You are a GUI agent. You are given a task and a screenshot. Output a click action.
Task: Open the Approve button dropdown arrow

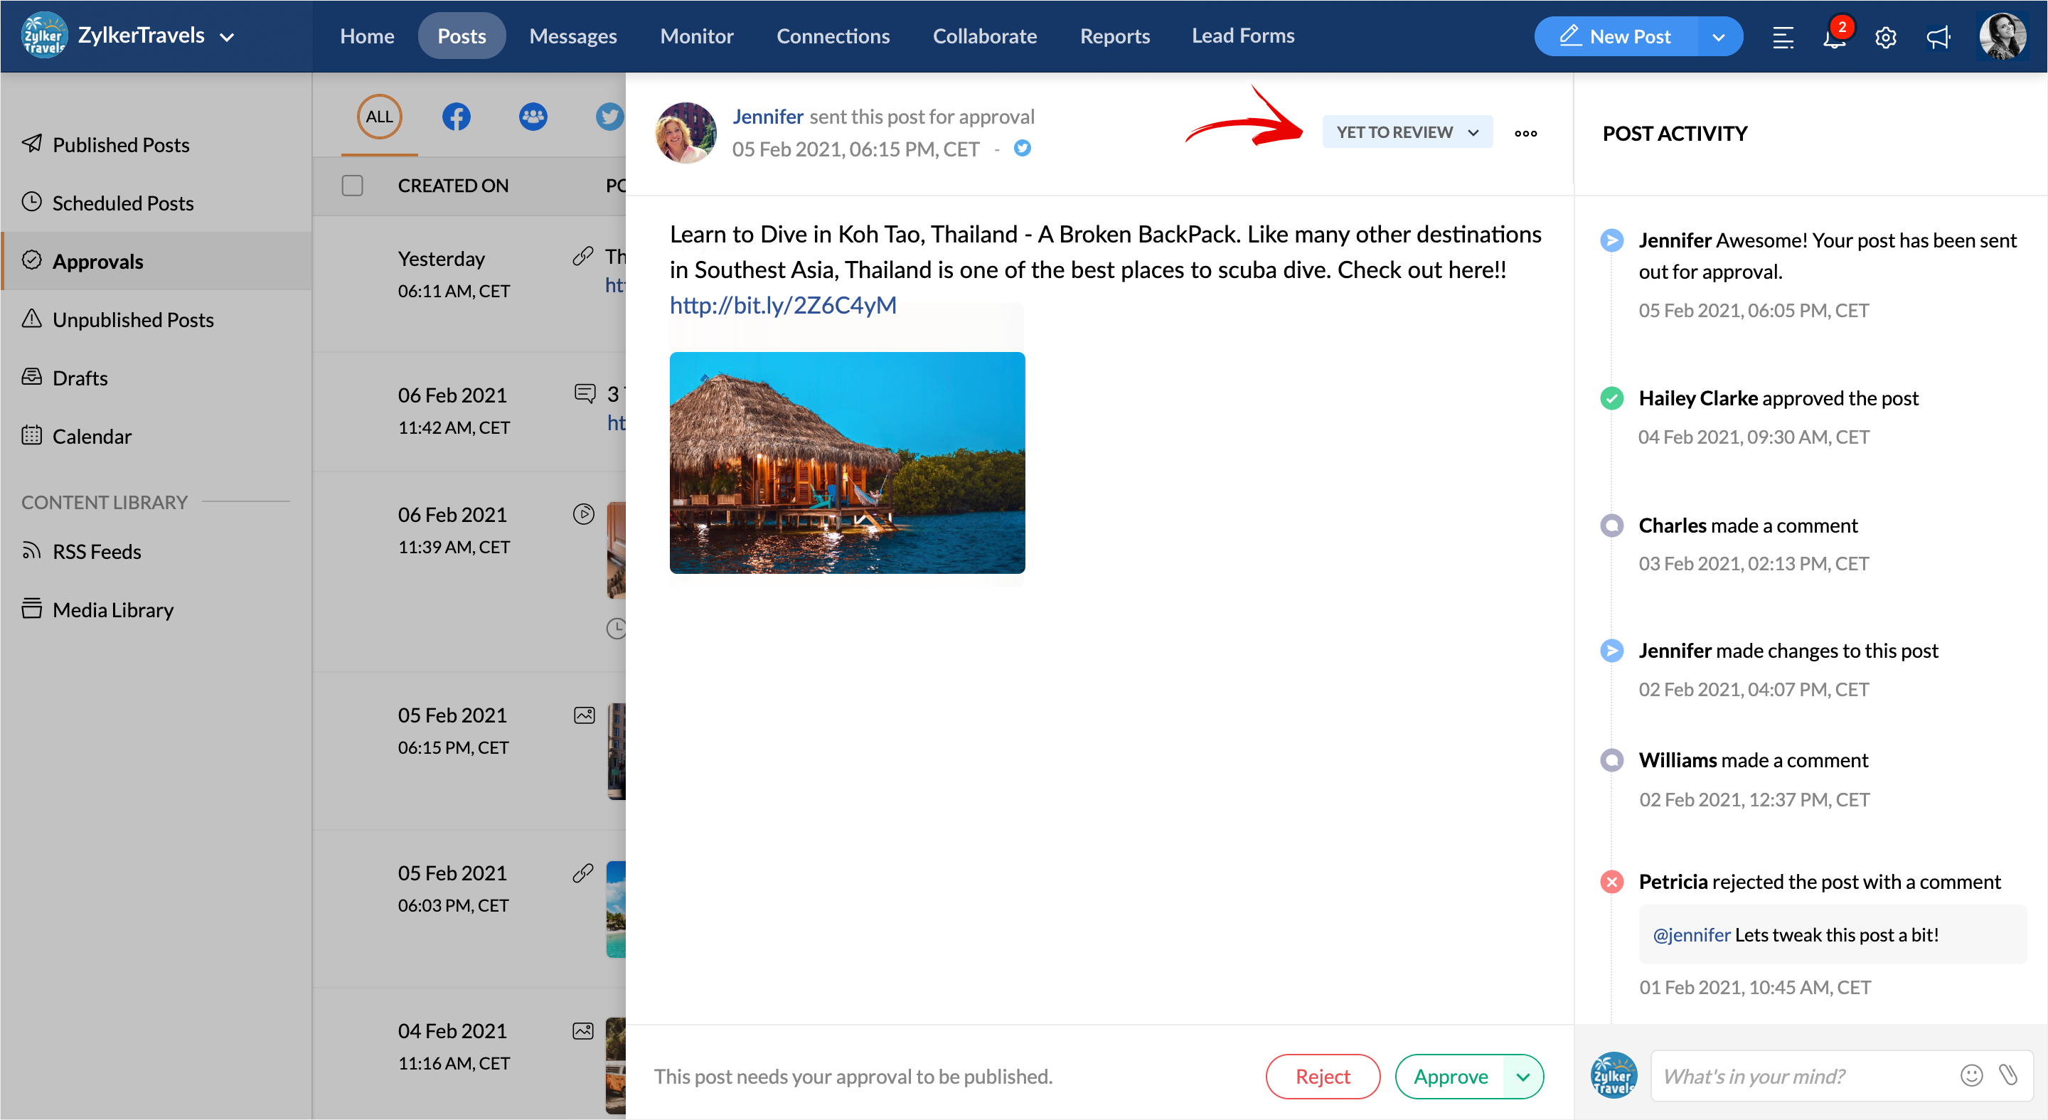coord(1522,1077)
